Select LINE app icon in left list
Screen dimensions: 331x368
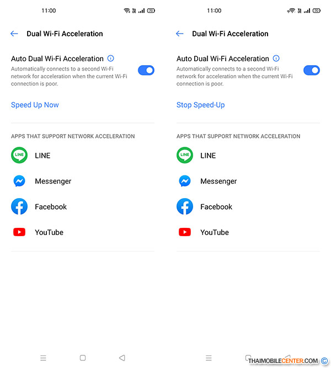(19, 155)
